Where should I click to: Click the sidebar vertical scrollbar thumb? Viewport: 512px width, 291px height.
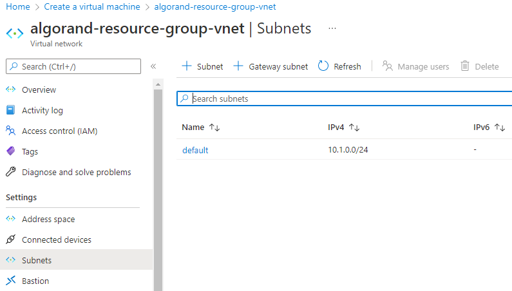coord(158,190)
